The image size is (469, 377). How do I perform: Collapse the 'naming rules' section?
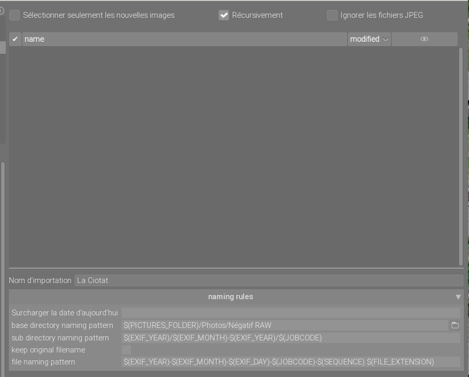(x=458, y=296)
